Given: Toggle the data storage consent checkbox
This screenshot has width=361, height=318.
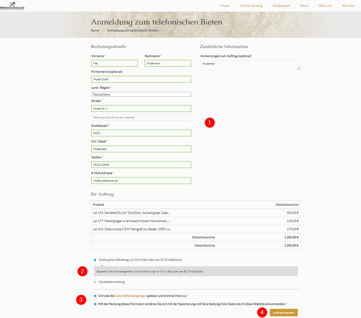Looking at the screenshot, I should pyautogui.click(x=95, y=304).
